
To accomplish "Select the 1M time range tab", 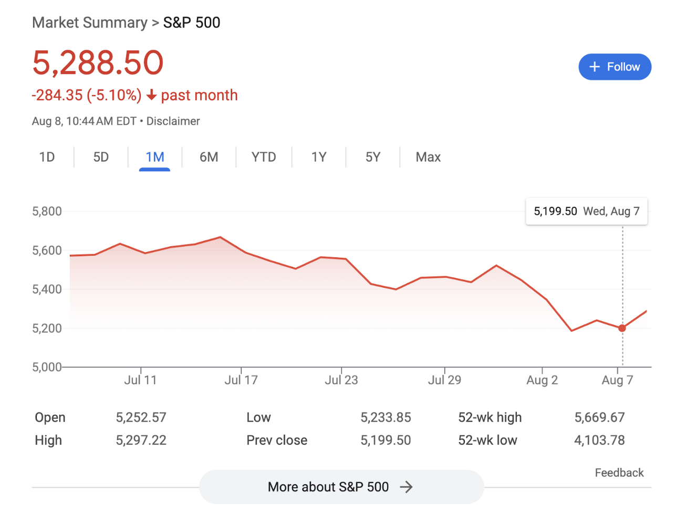I will click(x=155, y=157).
